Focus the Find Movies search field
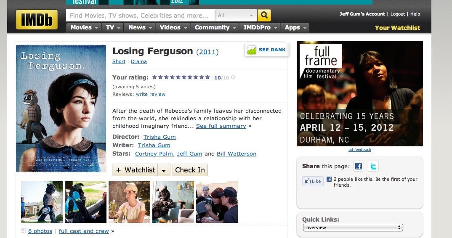Viewport: 452px width, 238px height. coord(141,15)
